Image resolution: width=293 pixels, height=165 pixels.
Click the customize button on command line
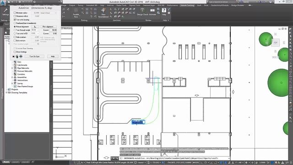(x=117, y=158)
